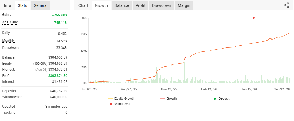Open the Balance chart tab
The height and width of the screenshot is (121, 294).
[x=122, y=5]
